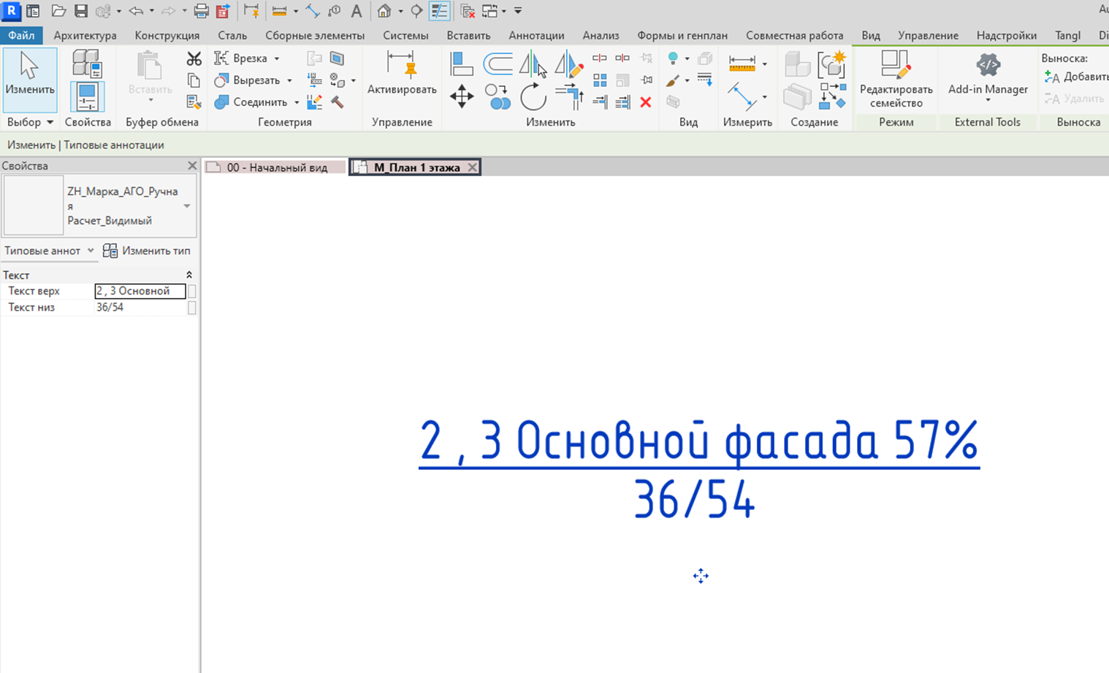
Task: Click the Aligned Dimension ruler icon
Action: (x=742, y=64)
